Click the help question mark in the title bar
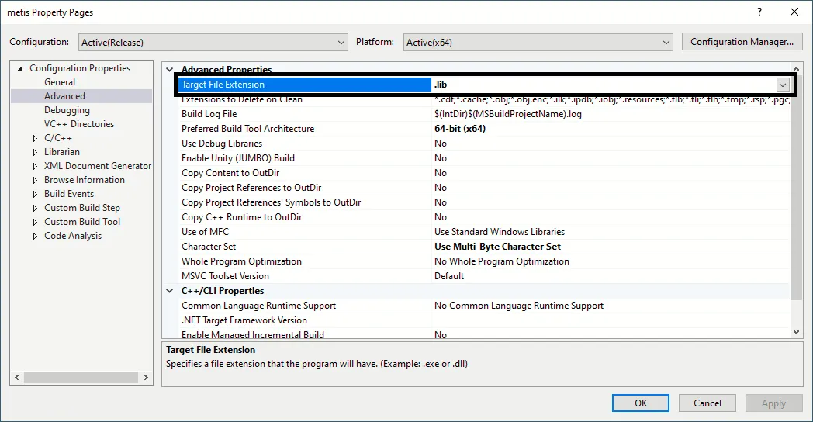 click(759, 12)
